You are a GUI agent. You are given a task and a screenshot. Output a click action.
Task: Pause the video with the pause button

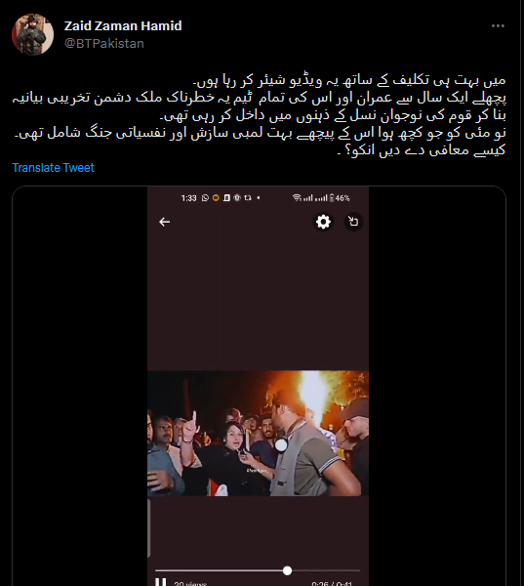pos(161,581)
